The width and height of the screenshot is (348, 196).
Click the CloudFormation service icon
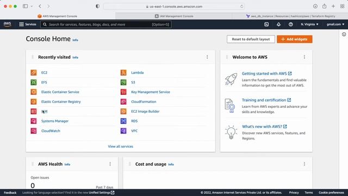point(123,102)
